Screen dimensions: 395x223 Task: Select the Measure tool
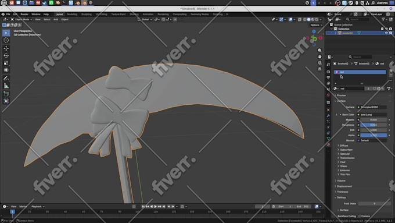[x=6, y=86]
